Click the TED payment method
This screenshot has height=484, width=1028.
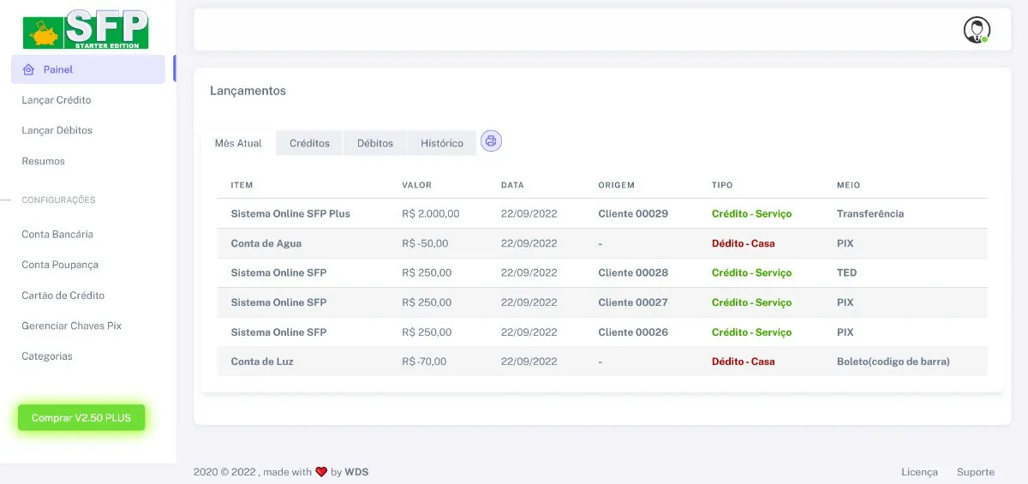click(x=846, y=273)
